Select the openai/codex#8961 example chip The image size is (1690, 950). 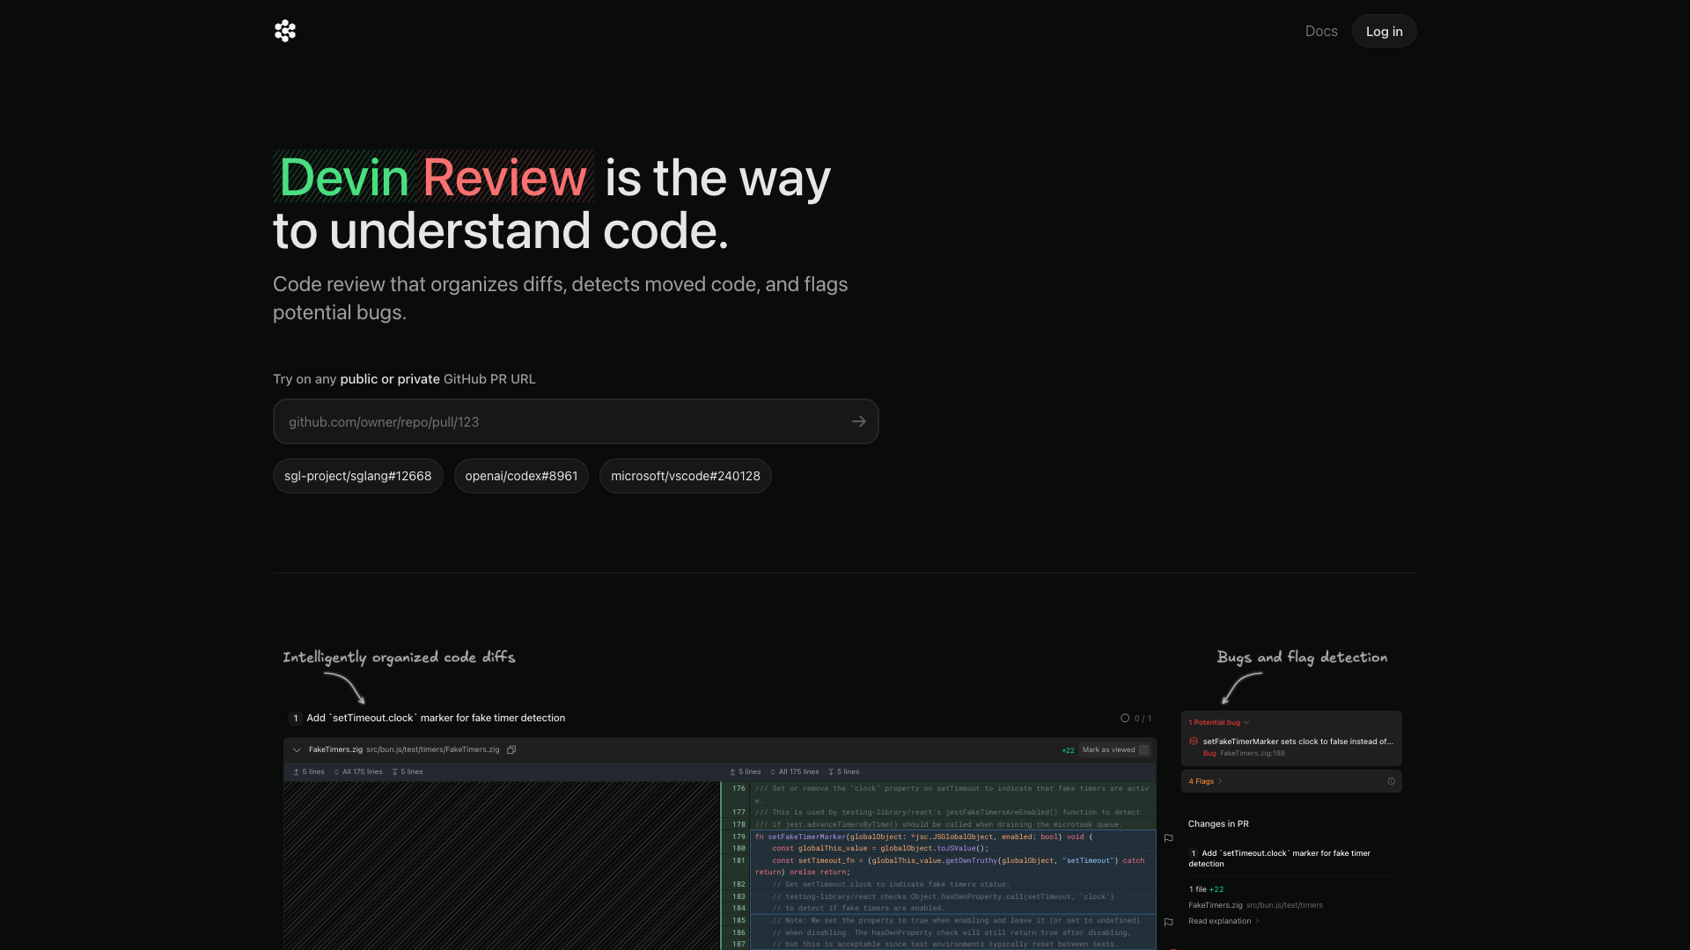[x=521, y=476]
